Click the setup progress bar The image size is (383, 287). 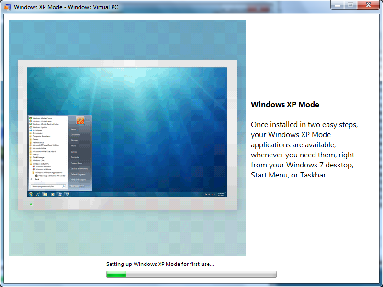(x=191, y=274)
